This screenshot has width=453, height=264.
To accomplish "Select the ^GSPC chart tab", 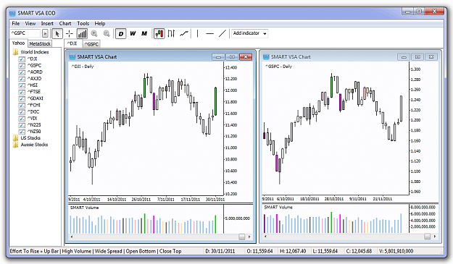I will 91,44.
